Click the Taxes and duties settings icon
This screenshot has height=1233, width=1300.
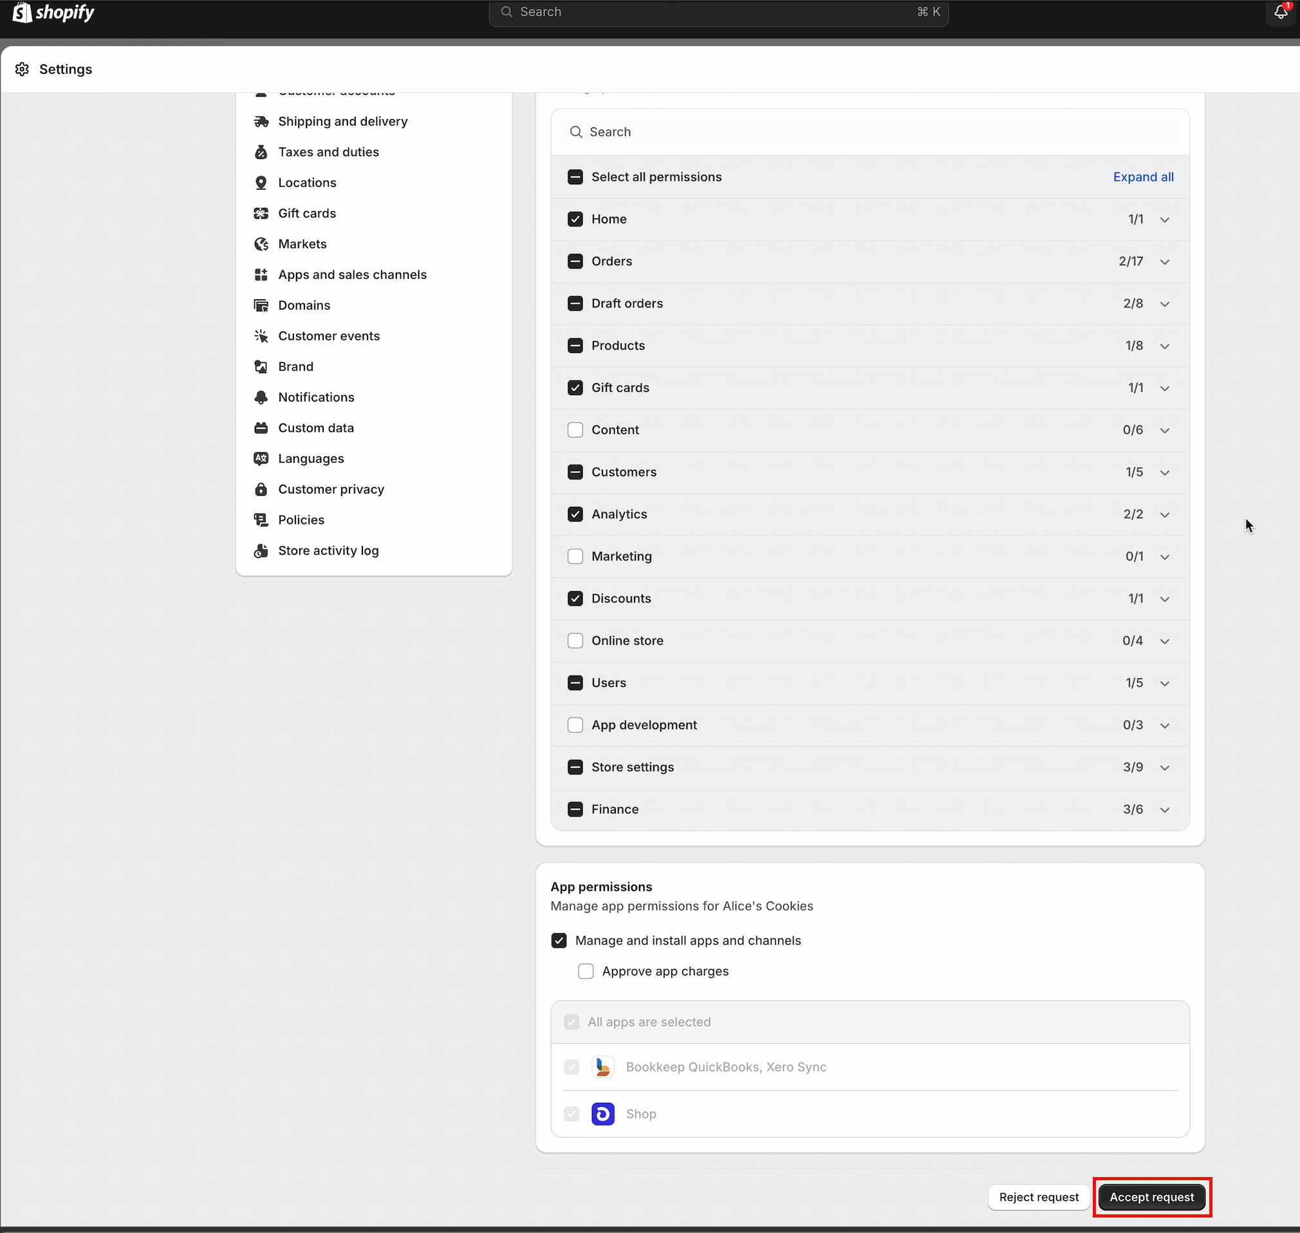tap(261, 152)
